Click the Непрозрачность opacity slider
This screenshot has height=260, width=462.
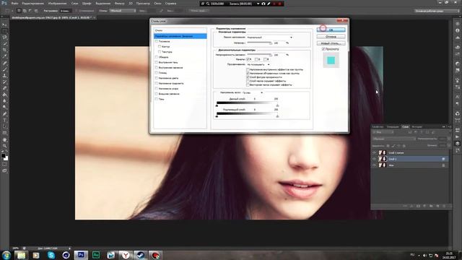pos(259,43)
